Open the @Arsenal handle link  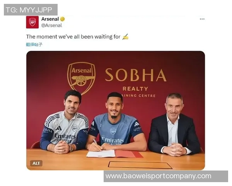pyautogui.click(x=51, y=25)
